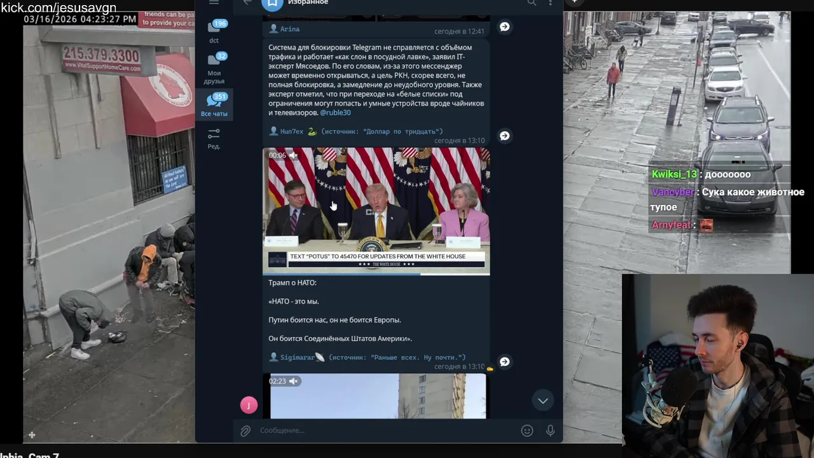This screenshot has height=458, width=814.
Task: Click the Kwiksi_13 chat username
Action: [x=674, y=174]
